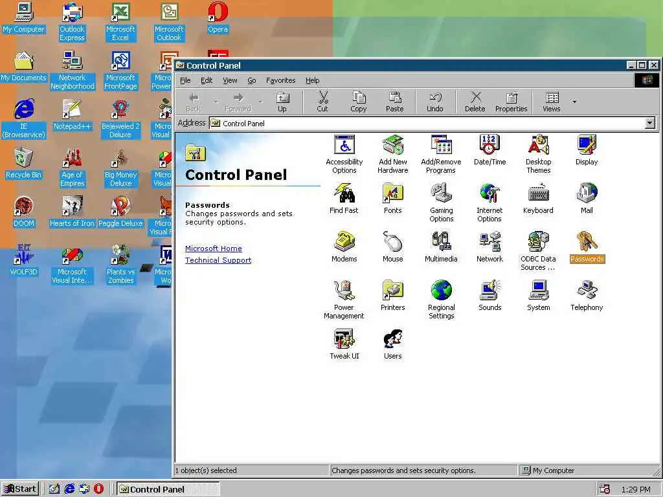Open the View menu
This screenshot has width=663, height=497.
coord(230,80)
